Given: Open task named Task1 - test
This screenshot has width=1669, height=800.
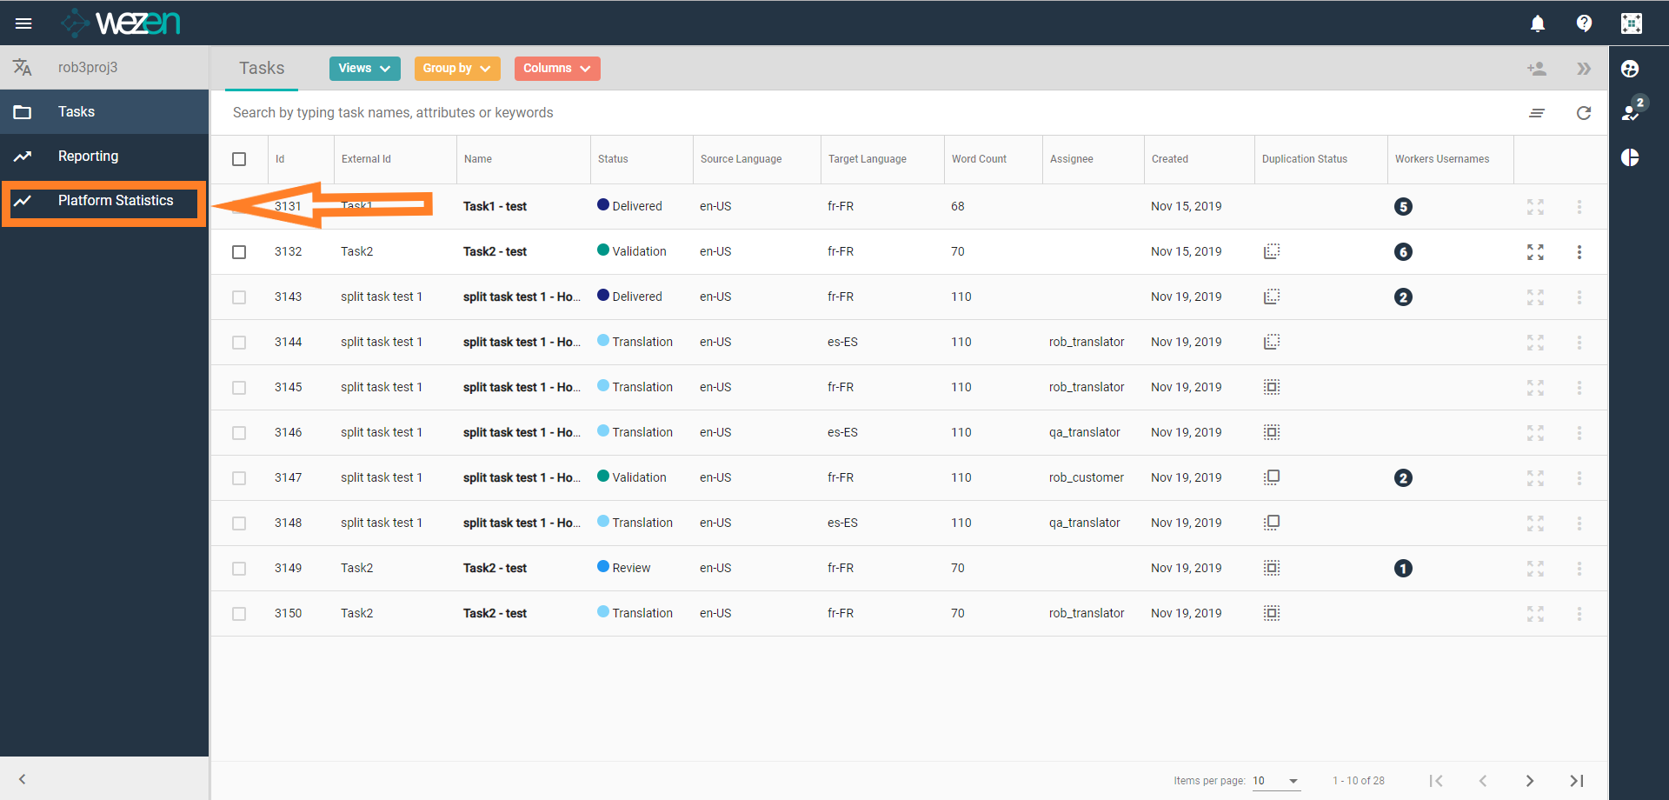Looking at the screenshot, I should click(495, 206).
